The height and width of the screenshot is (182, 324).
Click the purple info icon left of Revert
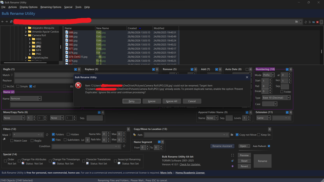pos(233,166)
